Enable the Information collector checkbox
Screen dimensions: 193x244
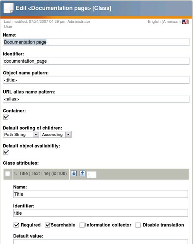pyautogui.click(x=82, y=225)
